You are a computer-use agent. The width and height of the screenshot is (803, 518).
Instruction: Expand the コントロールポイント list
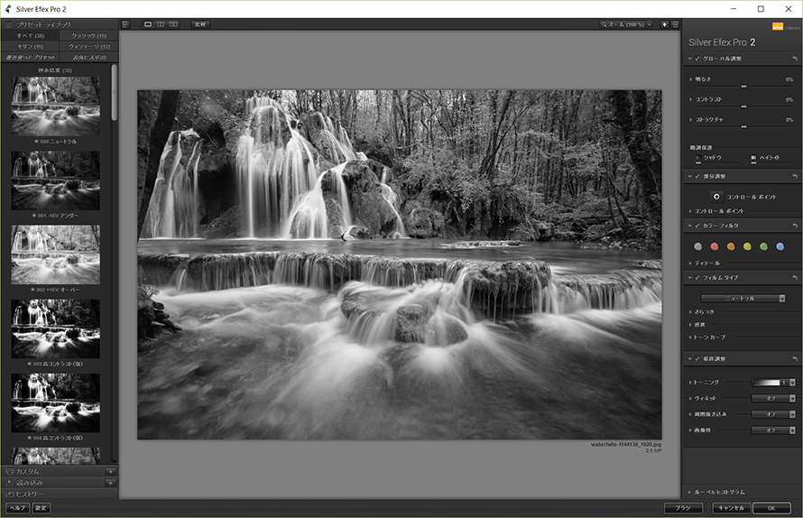point(690,211)
